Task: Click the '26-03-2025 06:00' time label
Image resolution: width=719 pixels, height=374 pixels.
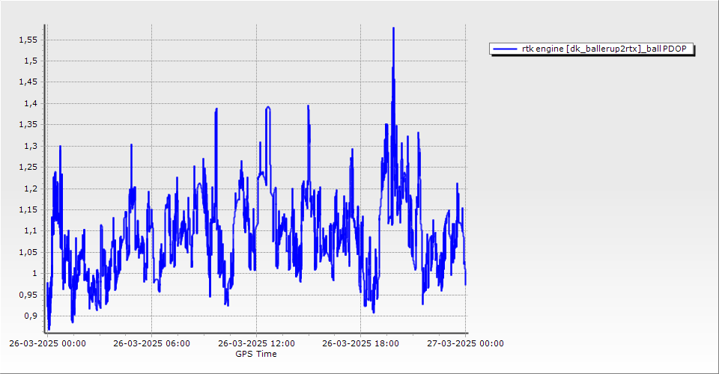Action: point(152,343)
